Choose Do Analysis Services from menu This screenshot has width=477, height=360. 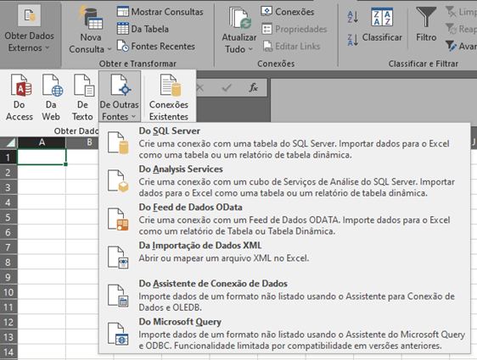click(284, 181)
